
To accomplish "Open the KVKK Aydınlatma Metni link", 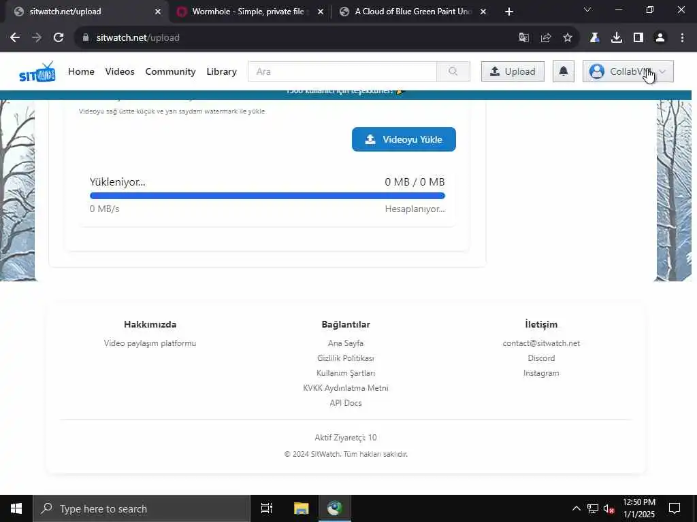I will click(x=346, y=388).
